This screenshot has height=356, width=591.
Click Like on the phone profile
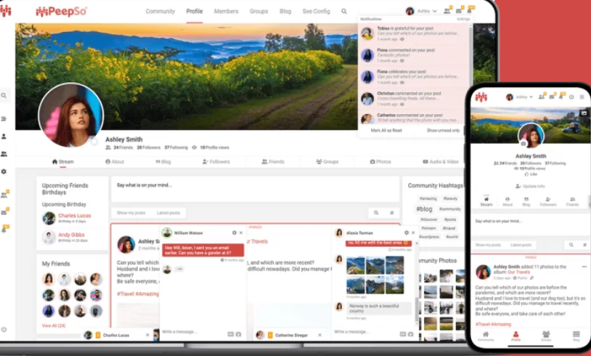pos(531,174)
